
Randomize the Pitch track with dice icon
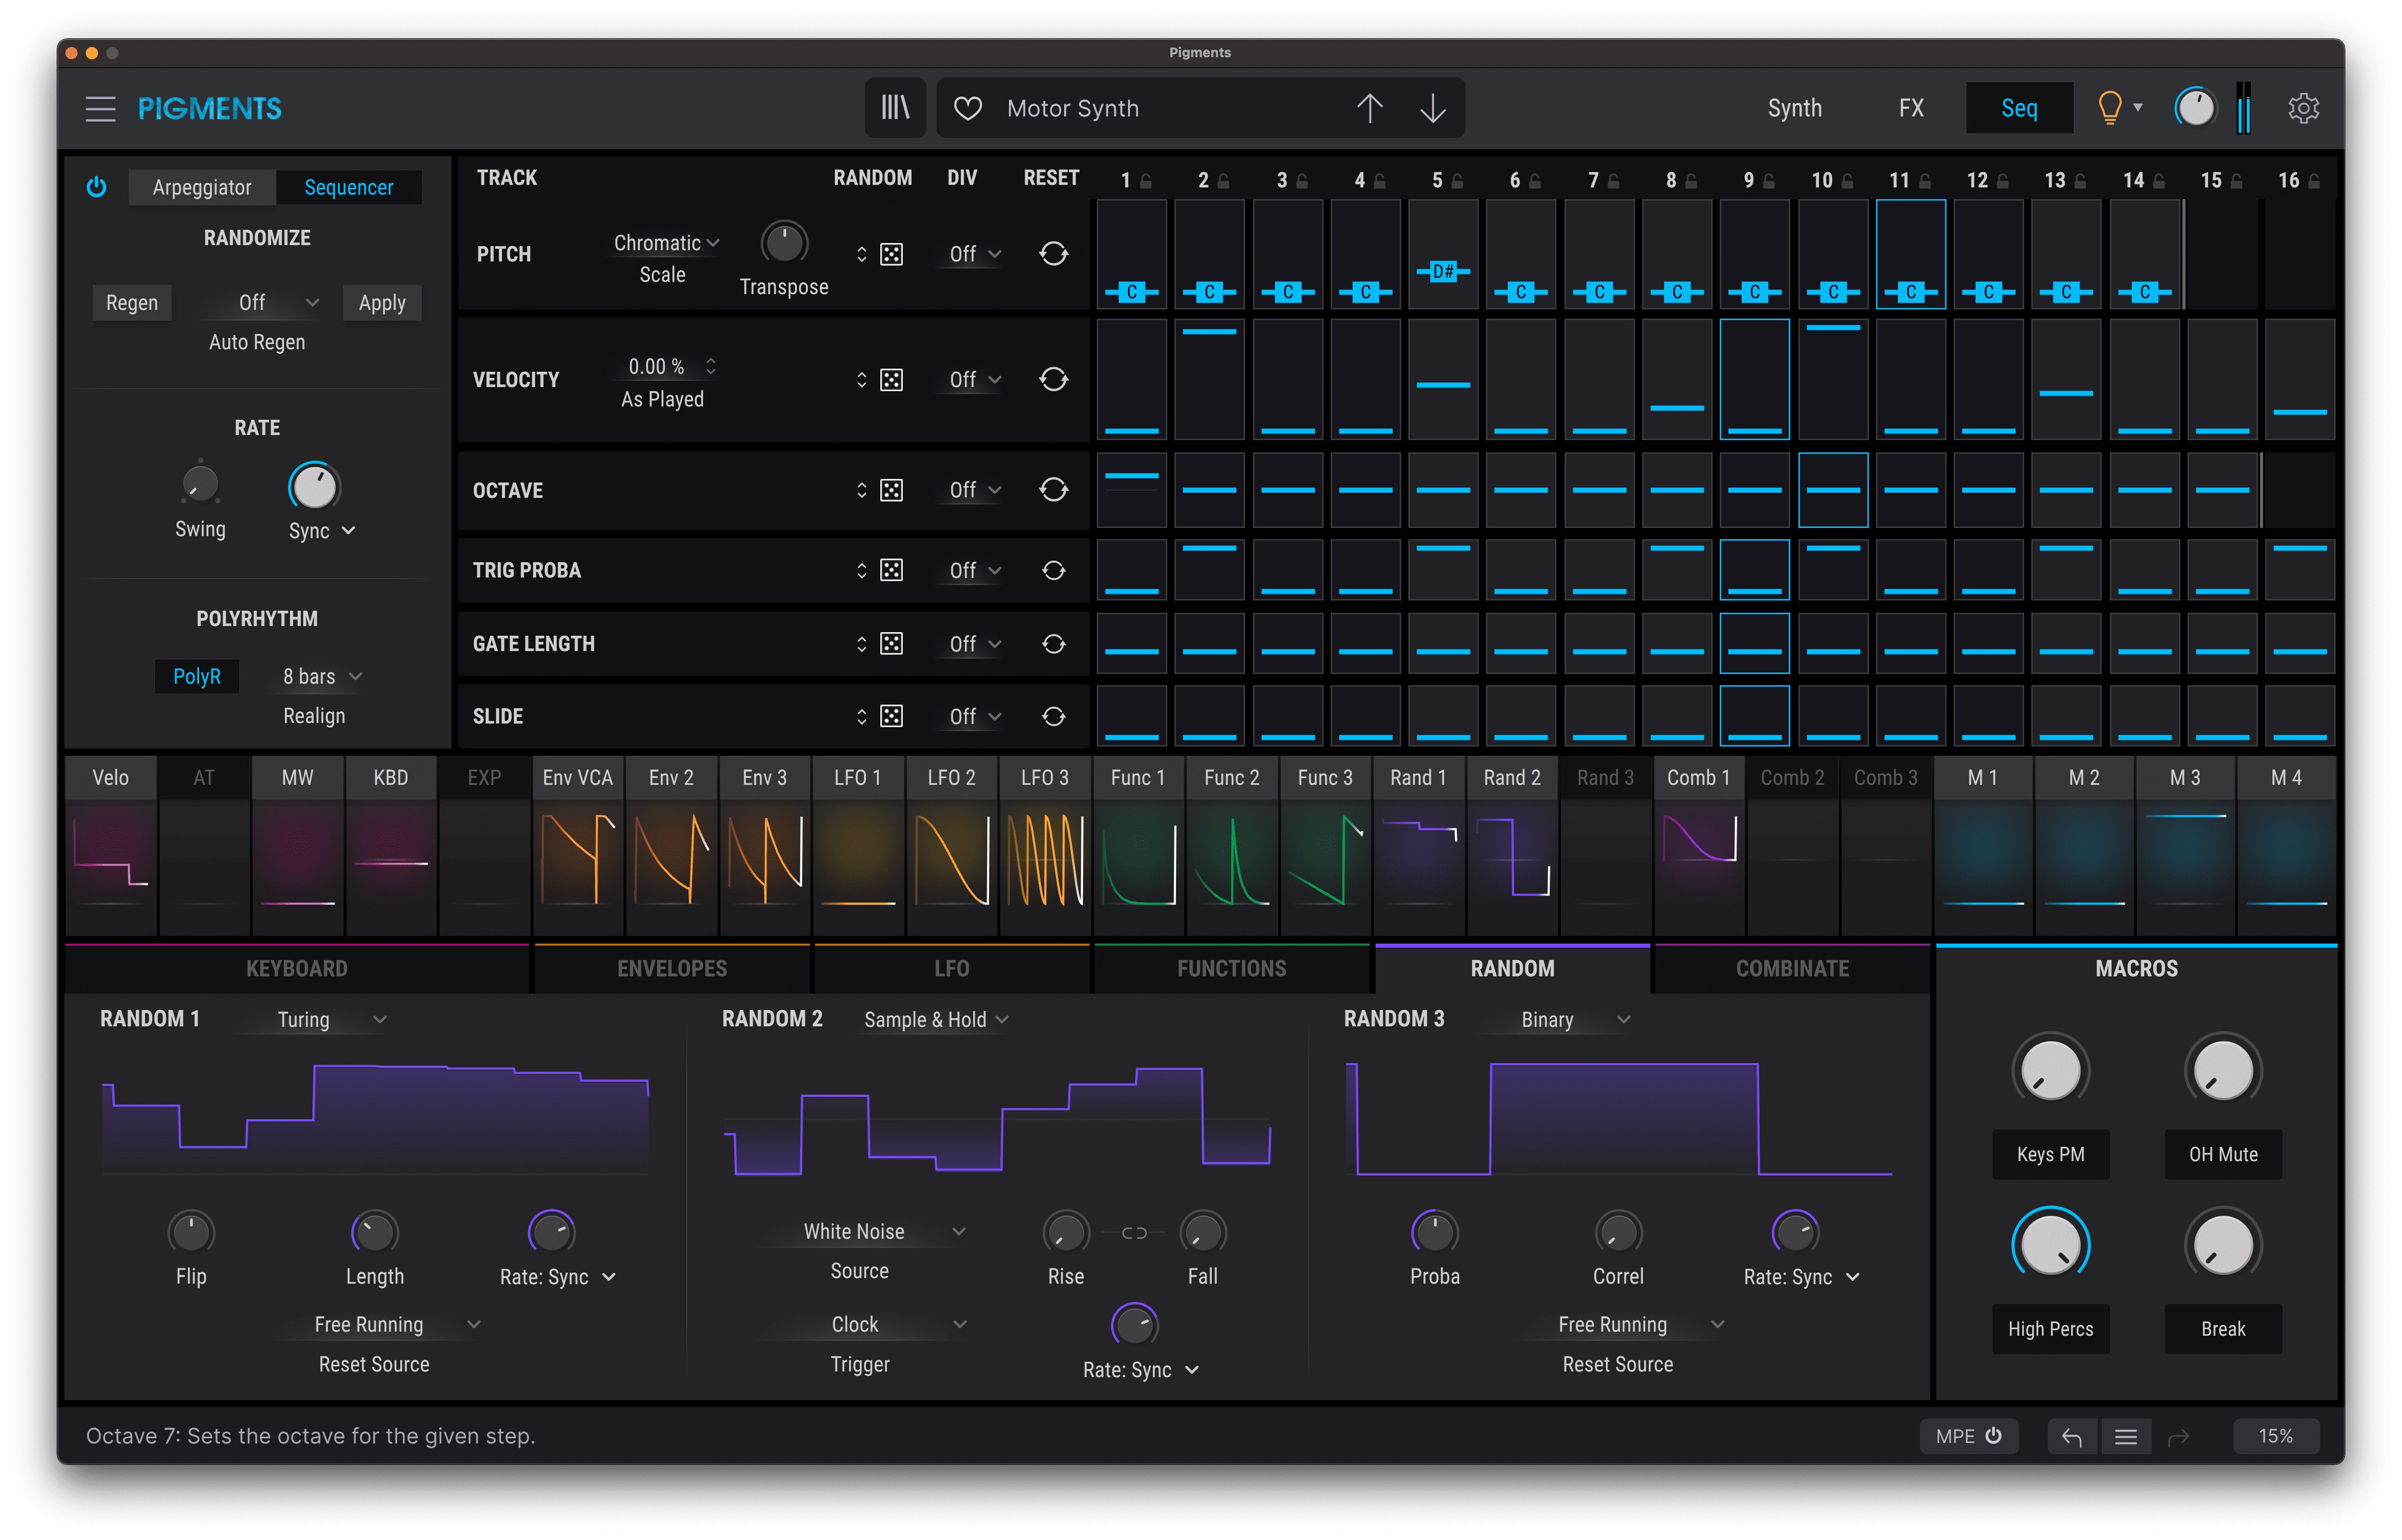891,254
